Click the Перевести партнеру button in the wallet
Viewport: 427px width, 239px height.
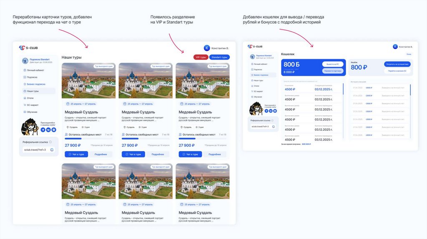pyautogui.click(x=332, y=71)
